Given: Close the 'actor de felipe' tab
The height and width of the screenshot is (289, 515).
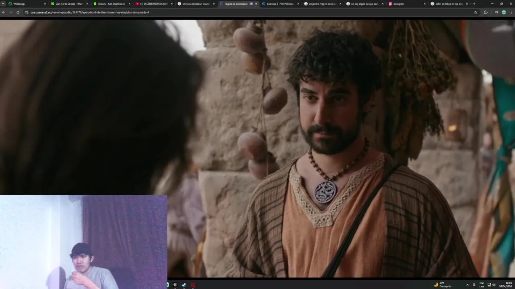Looking at the screenshot, I should [467, 4].
